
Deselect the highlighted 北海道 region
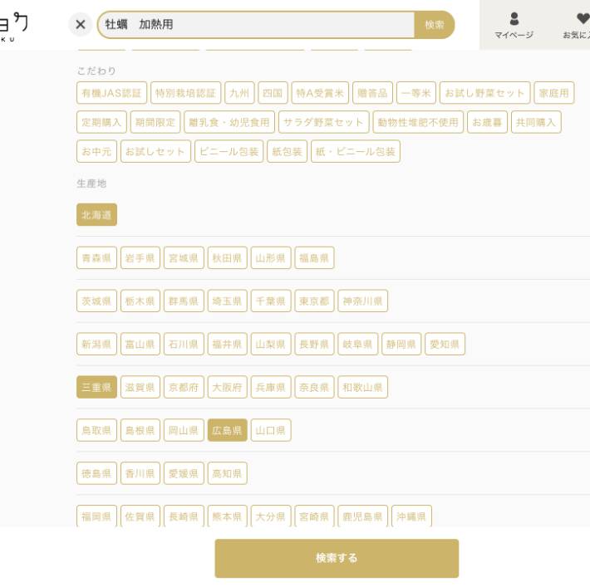[x=96, y=215]
